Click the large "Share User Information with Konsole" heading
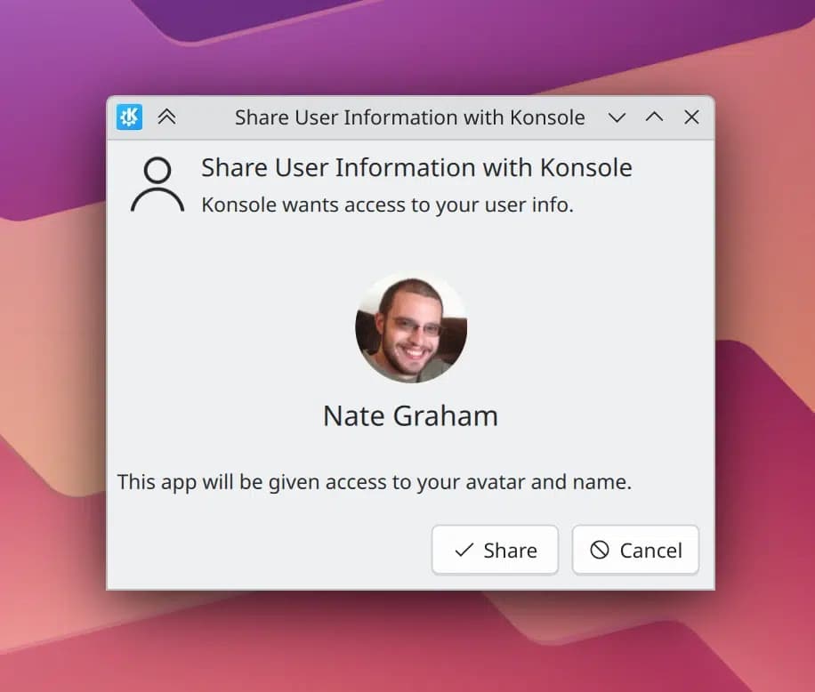This screenshot has width=815, height=692. pyautogui.click(x=416, y=168)
